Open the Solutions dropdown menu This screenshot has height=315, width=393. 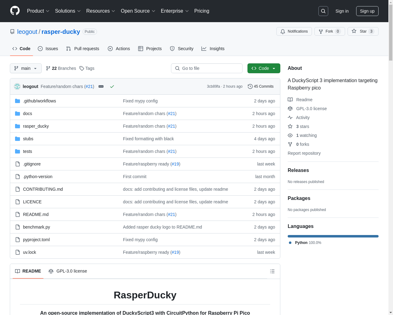point(68,11)
